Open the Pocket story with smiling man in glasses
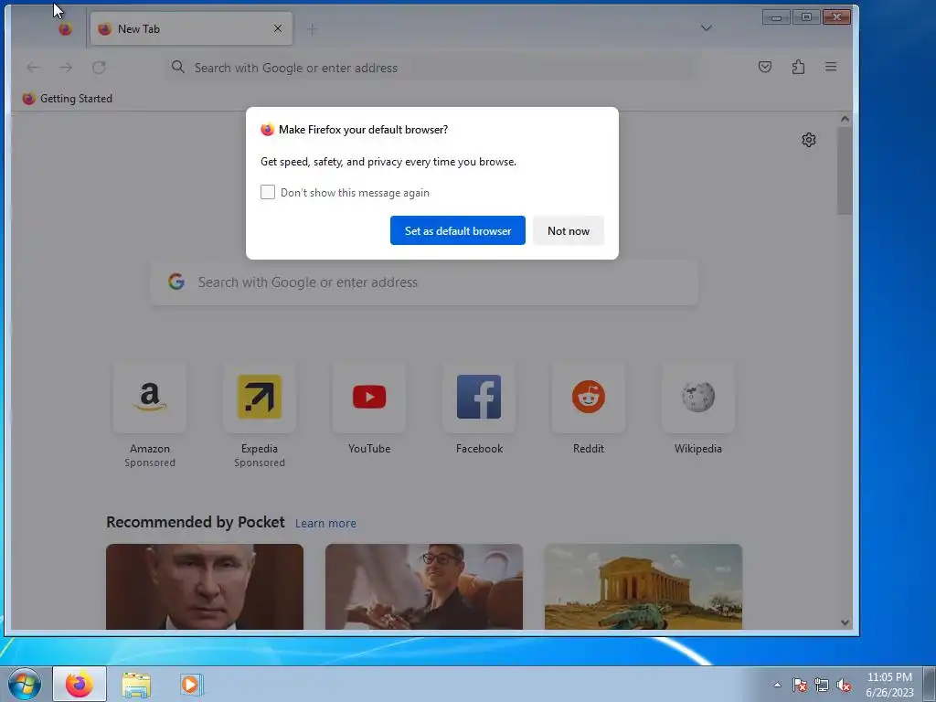Screen dimensions: 936x702 [x=424, y=587]
